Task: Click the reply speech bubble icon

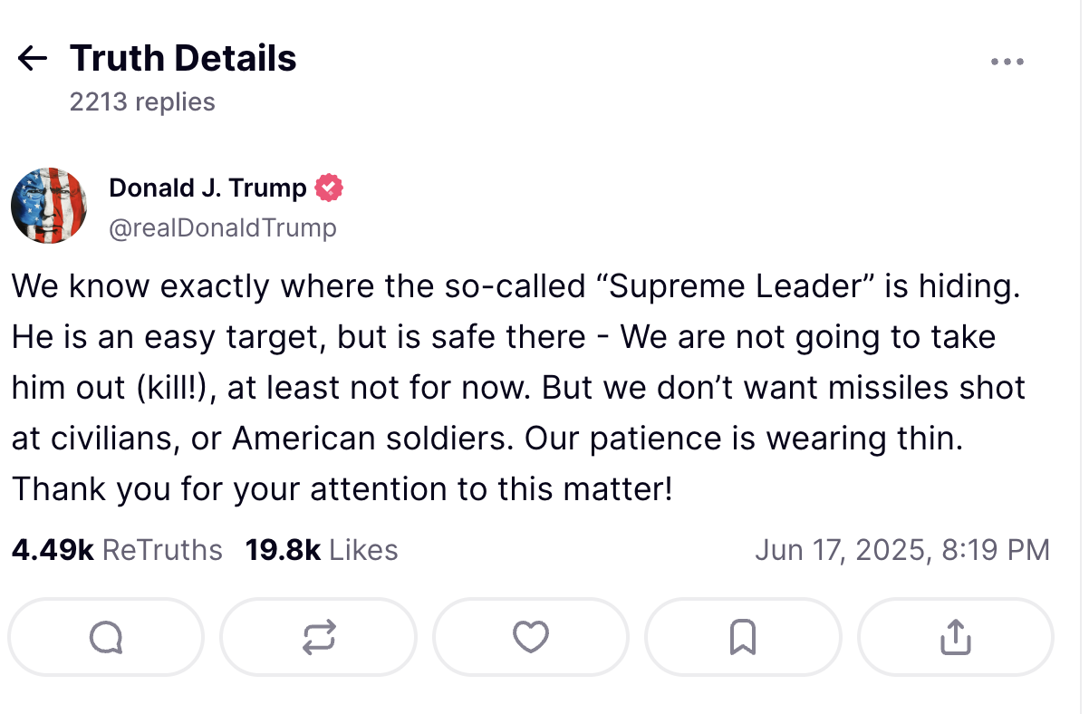Action: tap(106, 637)
